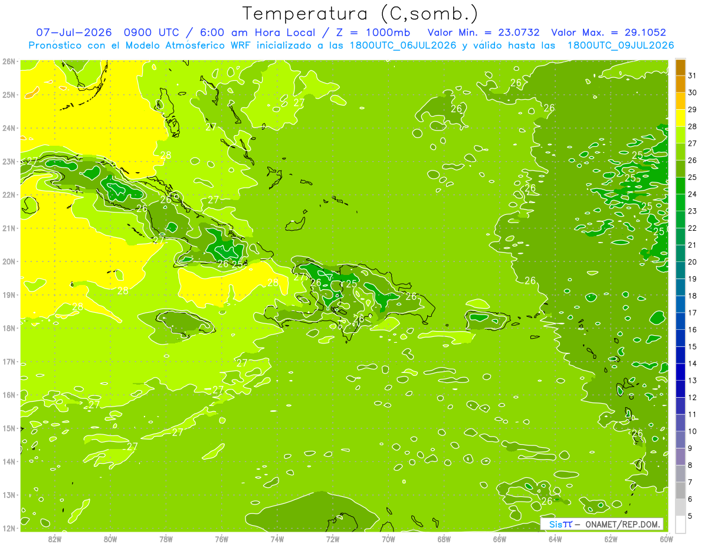The height and width of the screenshot is (547, 708).
Task: Click the legend value 29
Action: [x=693, y=110]
